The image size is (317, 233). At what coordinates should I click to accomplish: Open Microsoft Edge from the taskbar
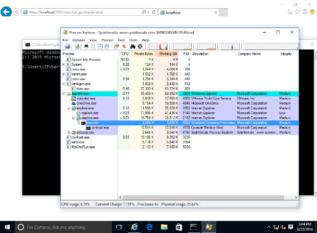(149, 227)
